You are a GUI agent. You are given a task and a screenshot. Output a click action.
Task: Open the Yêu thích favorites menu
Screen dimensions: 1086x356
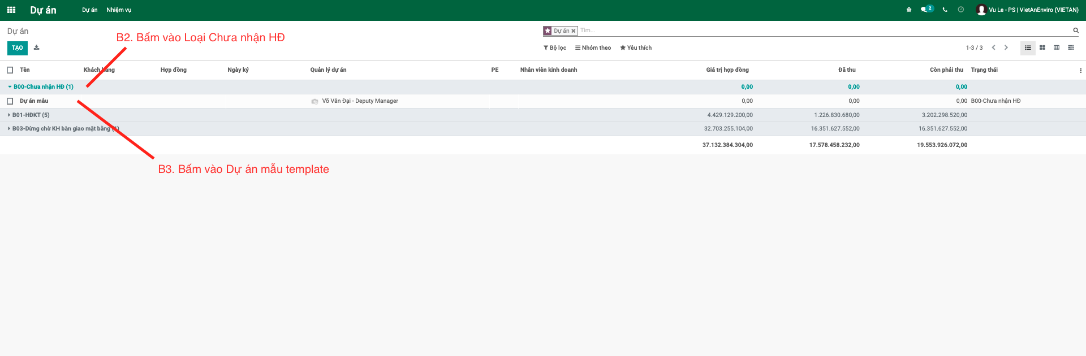636,48
